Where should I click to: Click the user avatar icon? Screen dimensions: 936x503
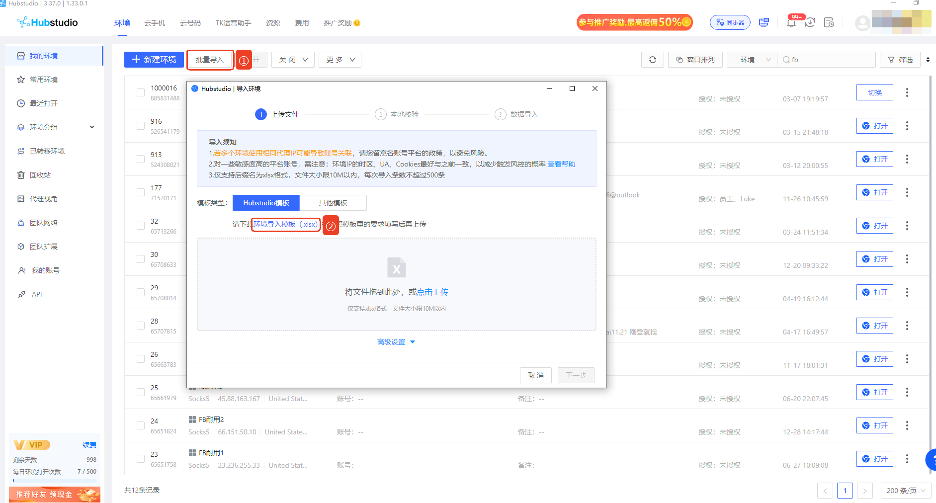(x=862, y=23)
